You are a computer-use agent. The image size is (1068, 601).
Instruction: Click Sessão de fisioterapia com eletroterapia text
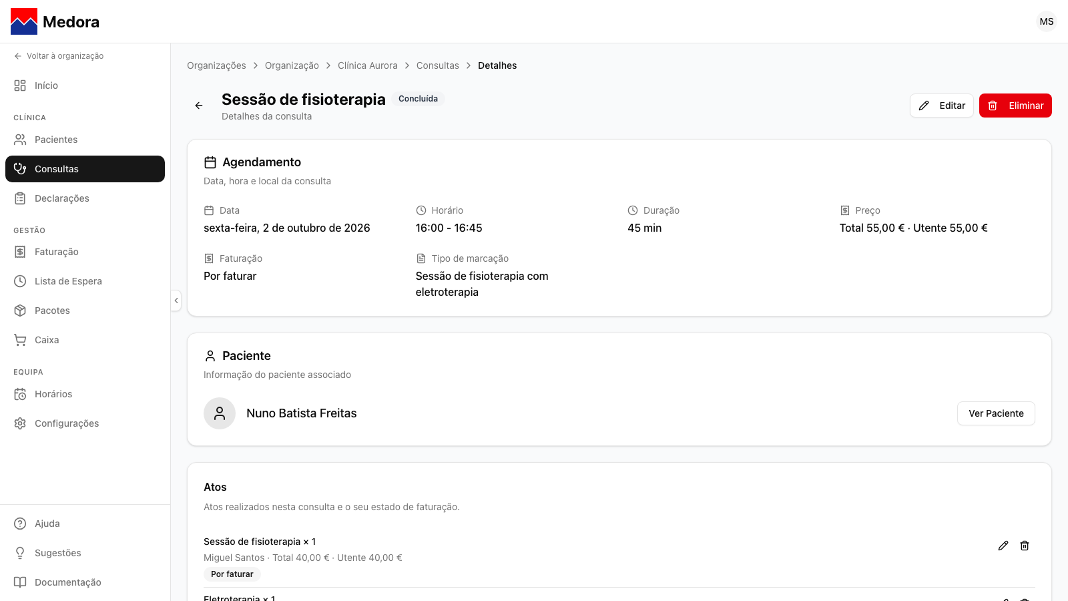(482, 284)
